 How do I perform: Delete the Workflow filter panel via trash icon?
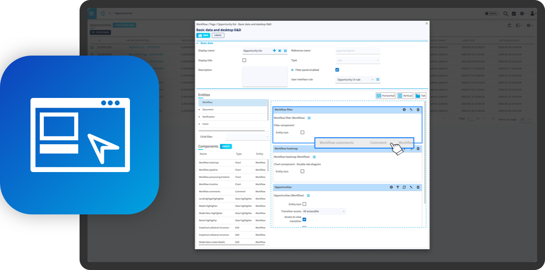tap(418, 109)
